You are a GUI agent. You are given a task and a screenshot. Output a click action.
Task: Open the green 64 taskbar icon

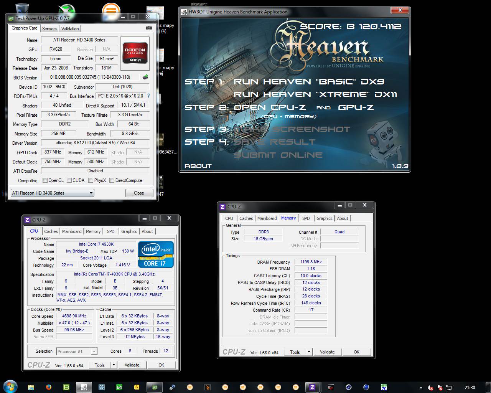point(119,387)
